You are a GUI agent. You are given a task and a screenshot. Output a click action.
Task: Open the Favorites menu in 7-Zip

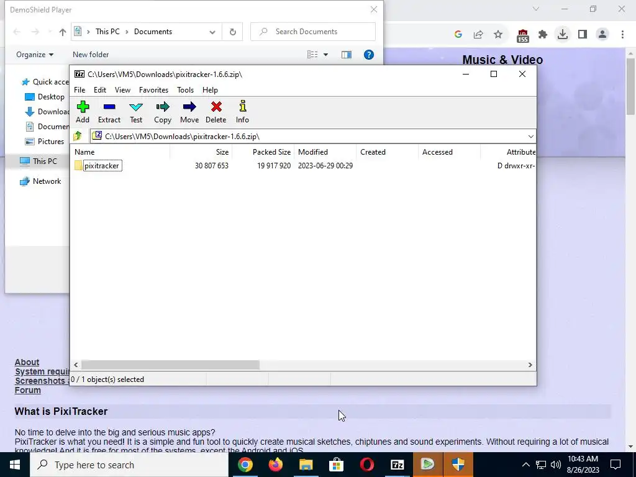click(153, 90)
